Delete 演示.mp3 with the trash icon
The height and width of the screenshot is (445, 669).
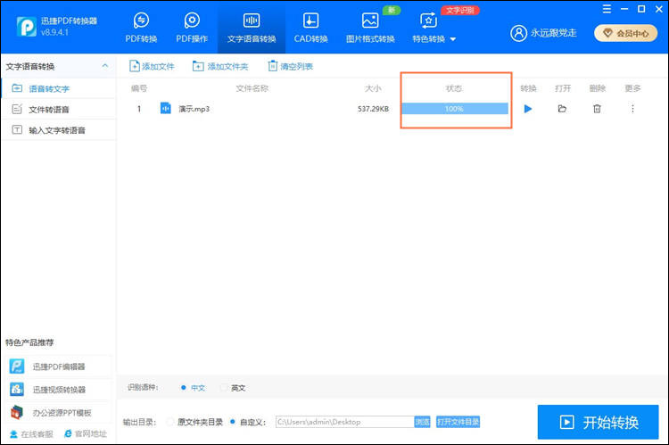pyautogui.click(x=597, y=109)
